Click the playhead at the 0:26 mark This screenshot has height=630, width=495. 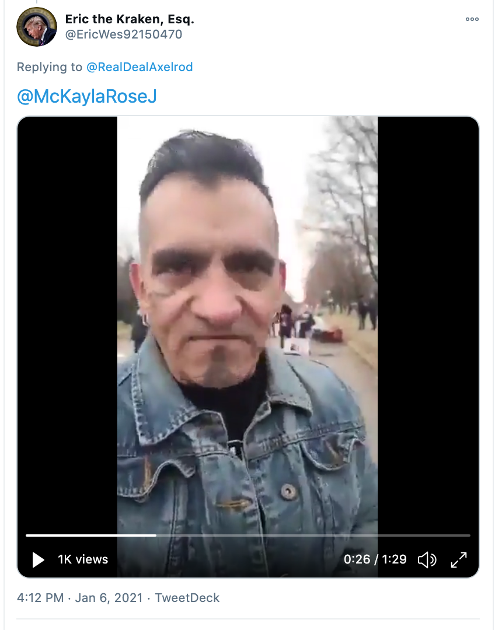click(156, 535)
